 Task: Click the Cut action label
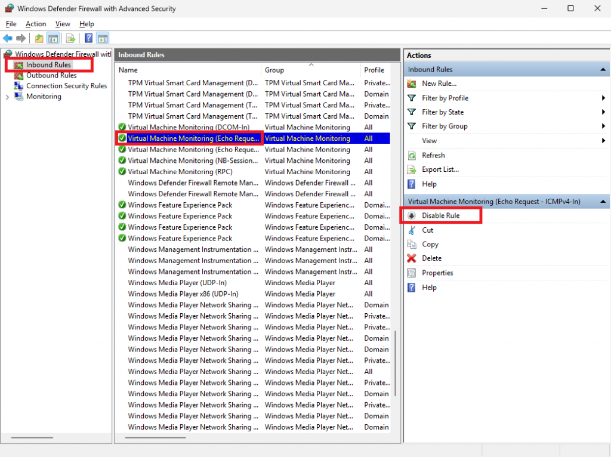427,230
